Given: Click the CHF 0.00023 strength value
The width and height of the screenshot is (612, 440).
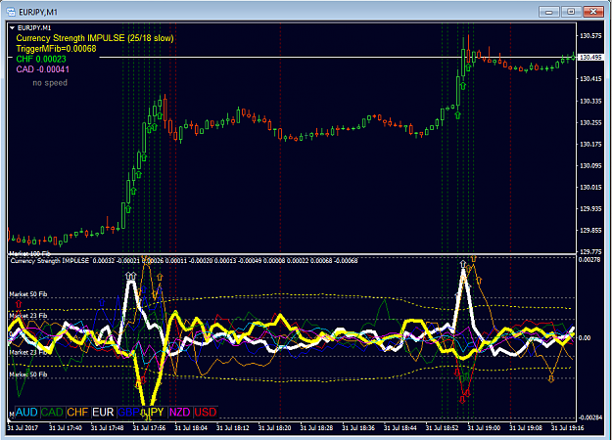Looking at the screenshot, I should click(41, 60).
